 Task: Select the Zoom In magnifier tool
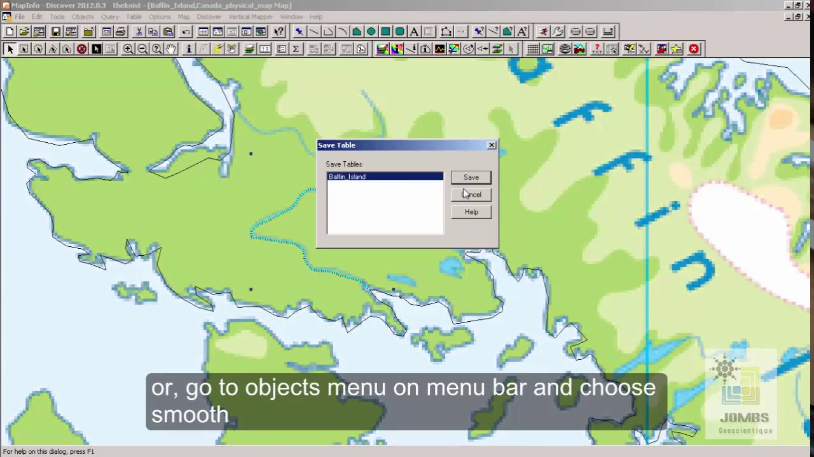click(x=128, y=49)
